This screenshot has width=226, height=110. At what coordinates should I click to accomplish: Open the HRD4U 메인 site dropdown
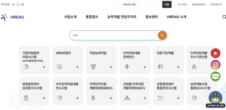click(x=140, y=5)
